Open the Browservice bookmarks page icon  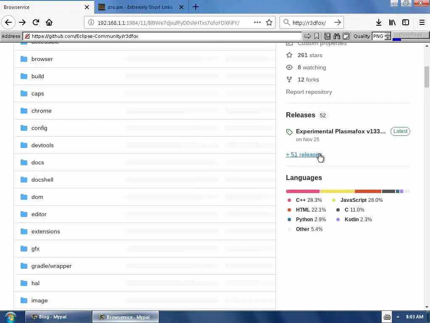pos(328,36)
